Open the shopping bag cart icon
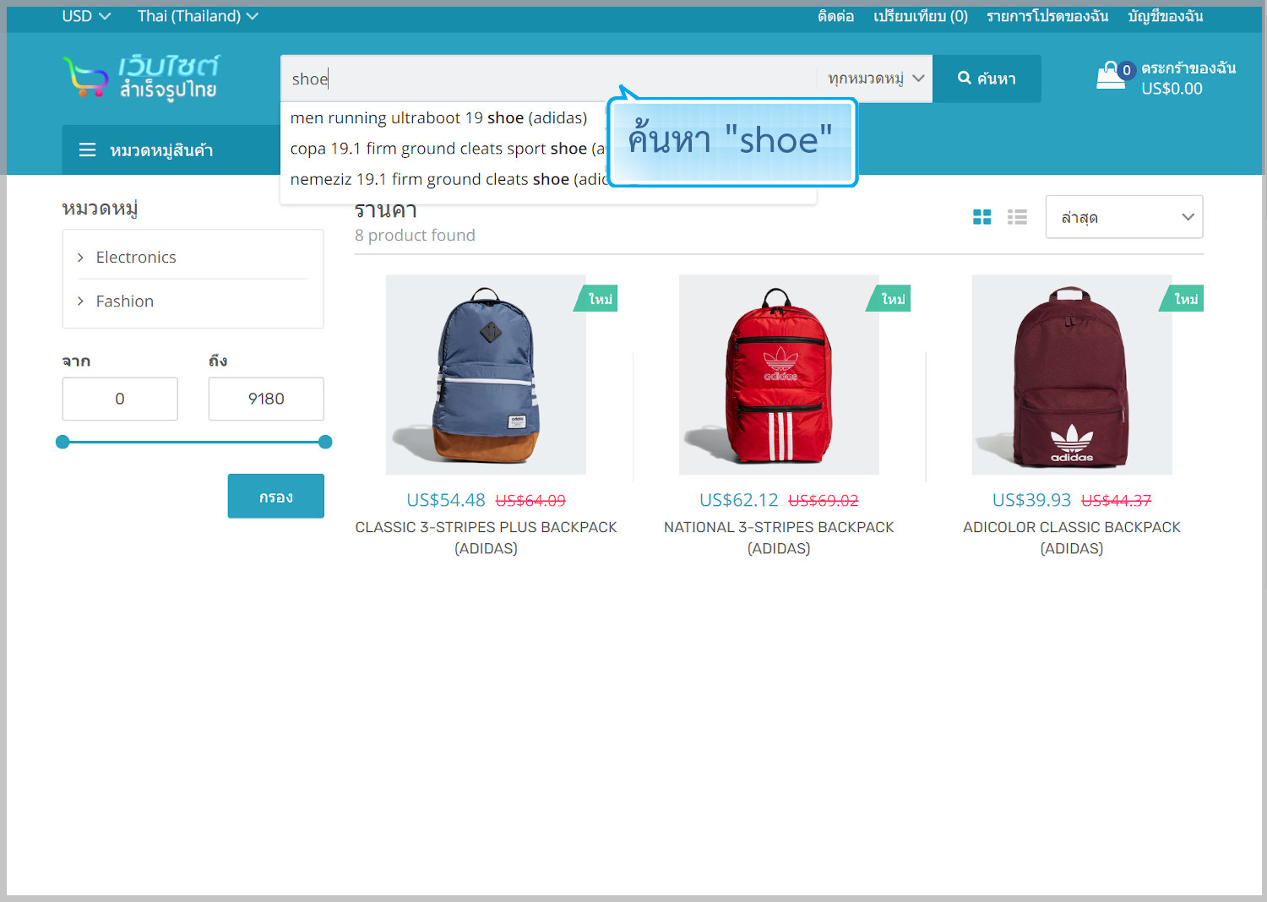This screenshot has height=902, width=1267. (x=1112, y=76)
